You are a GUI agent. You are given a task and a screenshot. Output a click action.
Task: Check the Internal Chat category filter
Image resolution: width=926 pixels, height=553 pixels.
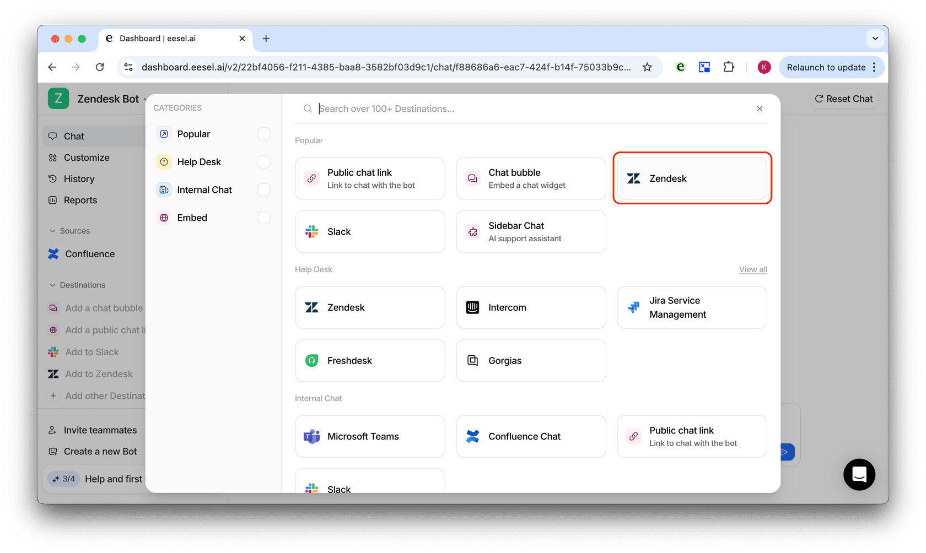click(x=263, y=190)
